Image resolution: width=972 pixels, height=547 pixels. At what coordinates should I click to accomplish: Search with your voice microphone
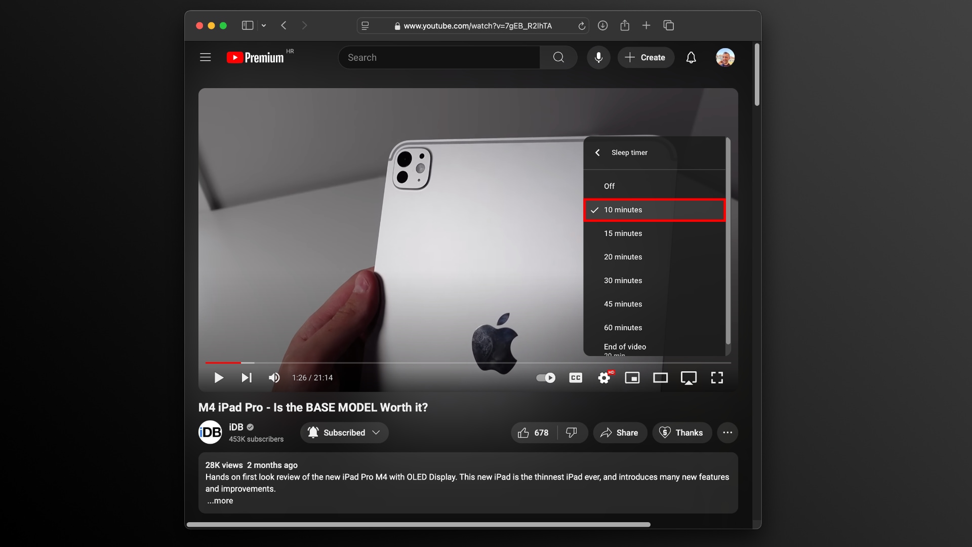(x=598, y=58)
